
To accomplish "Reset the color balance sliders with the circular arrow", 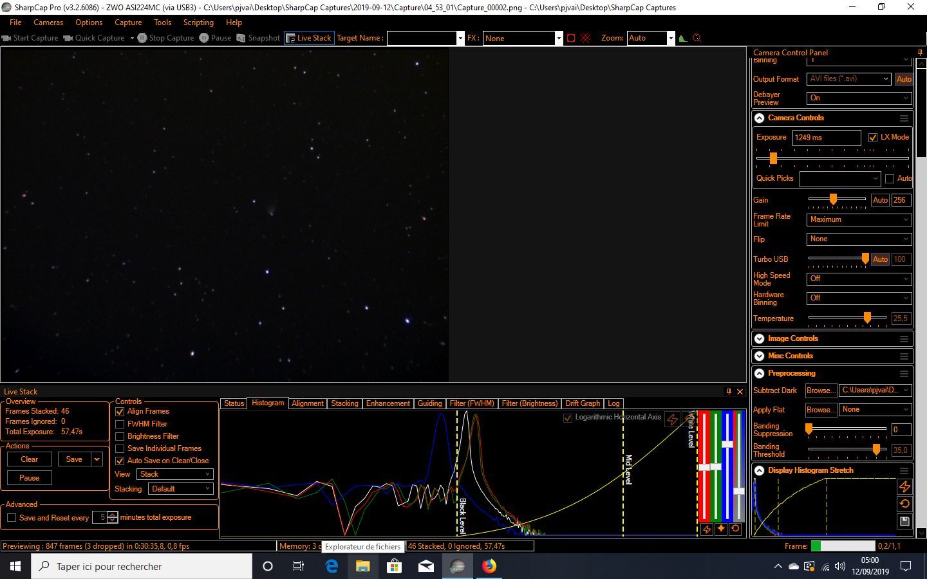I will tap(735, 529).
